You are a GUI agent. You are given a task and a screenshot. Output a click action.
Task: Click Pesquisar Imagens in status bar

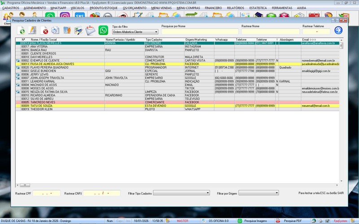pyautogui.click(x=256, y=221)
